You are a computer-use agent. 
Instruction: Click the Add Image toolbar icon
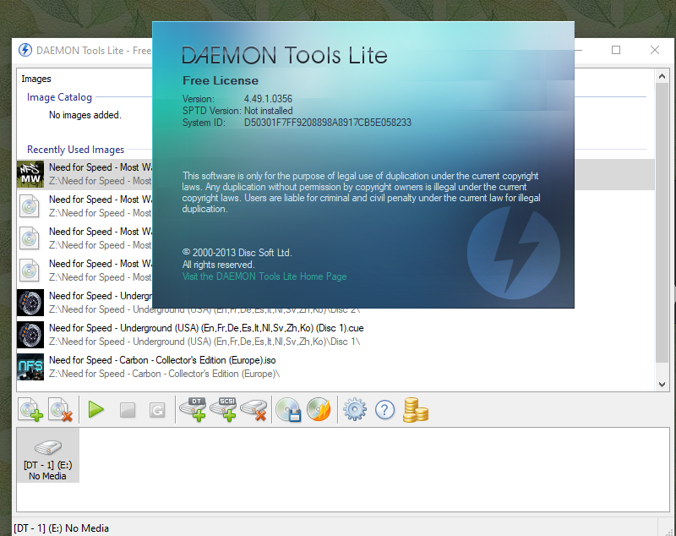[30, 410]
